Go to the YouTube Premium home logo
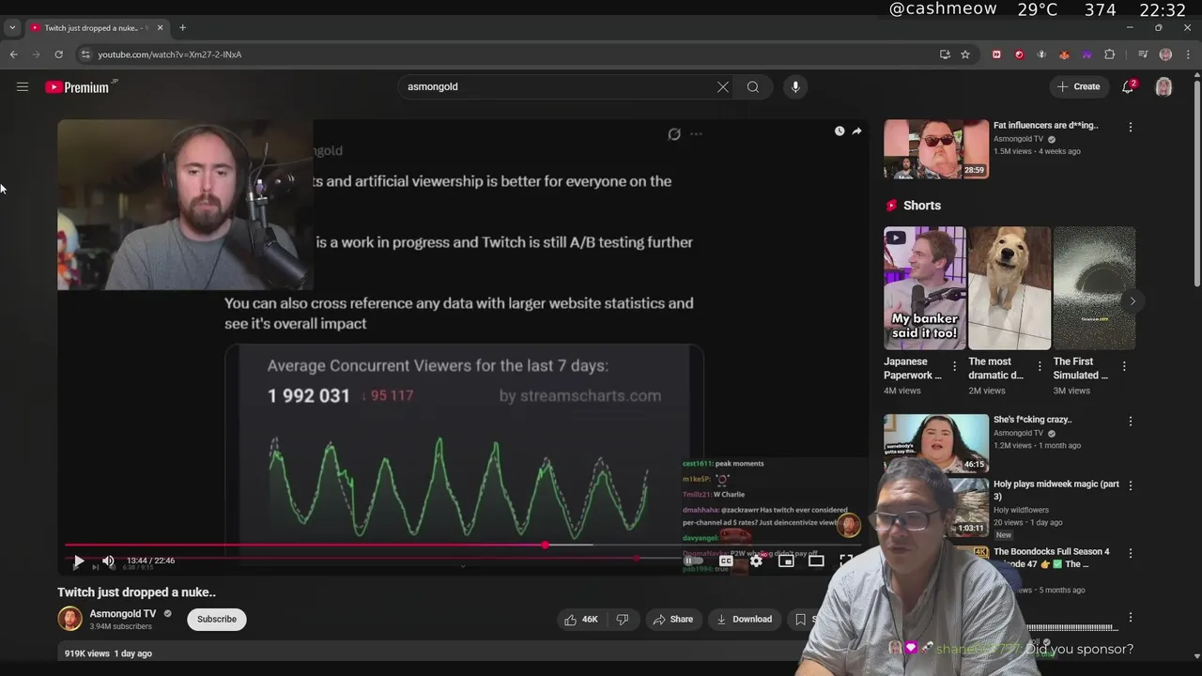The height and width of the screenshot is (676, 1202). pos(81,87)
